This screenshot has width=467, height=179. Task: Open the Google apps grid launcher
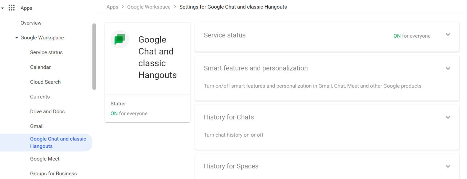pyautogui.click(x=12, y=8)
